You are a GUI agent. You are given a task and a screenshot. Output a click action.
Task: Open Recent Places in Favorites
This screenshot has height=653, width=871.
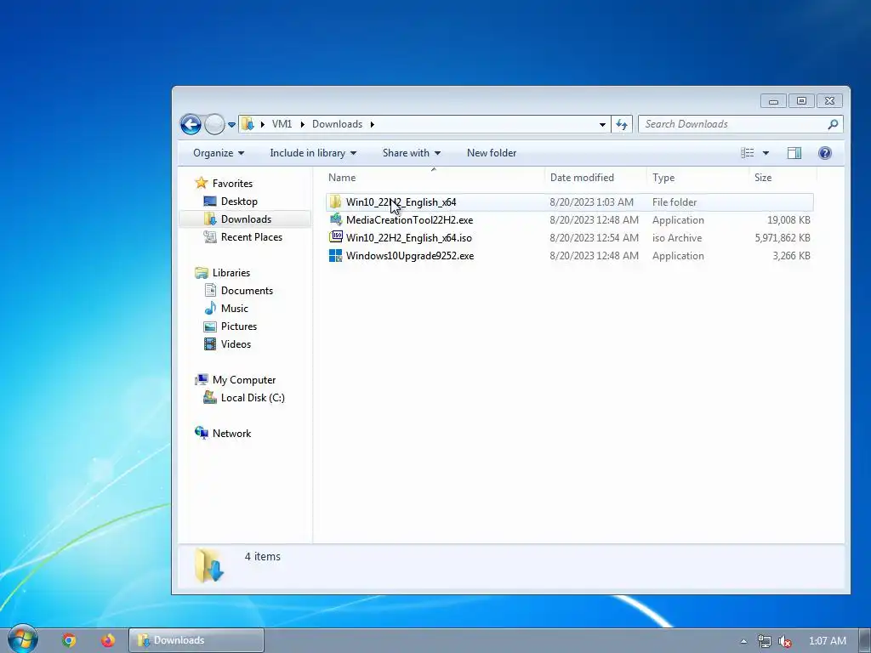(x=251, y=236)
